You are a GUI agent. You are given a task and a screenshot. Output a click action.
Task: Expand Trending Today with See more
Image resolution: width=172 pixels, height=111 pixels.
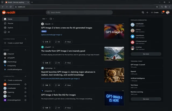[146, 99]
